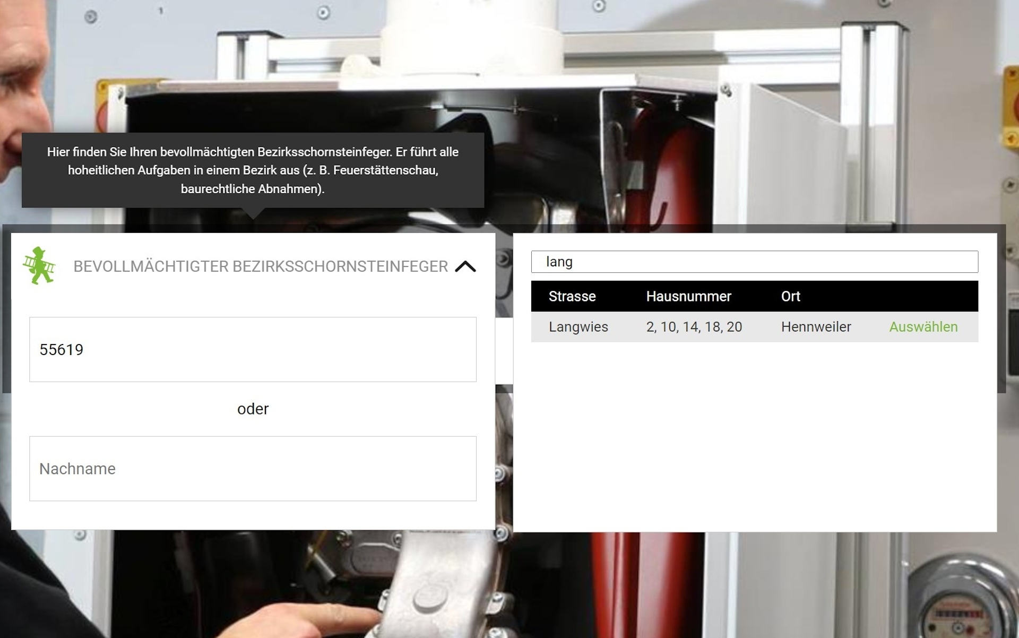Click the Ort column header
The image size is (1019, 638).
(790, 296)
